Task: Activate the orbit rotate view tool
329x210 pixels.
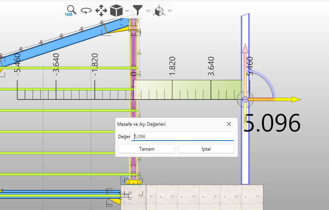Action: [x=86, y=10]
